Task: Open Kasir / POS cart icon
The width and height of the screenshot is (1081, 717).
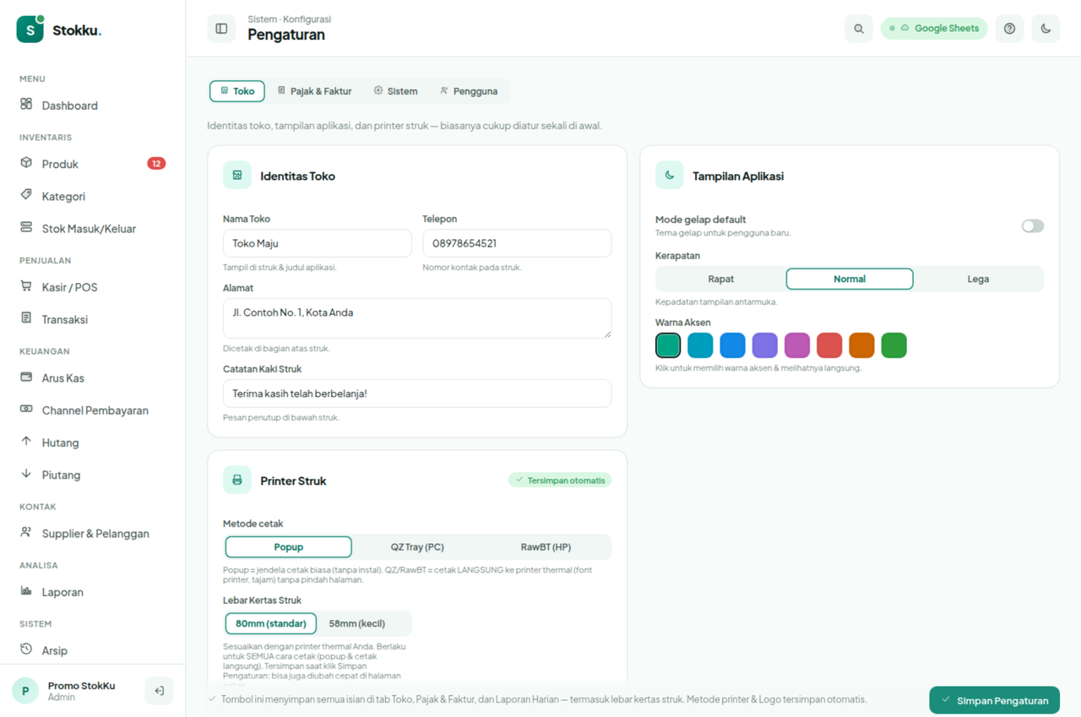Action: pyautogui.click(x=26, y=286)
